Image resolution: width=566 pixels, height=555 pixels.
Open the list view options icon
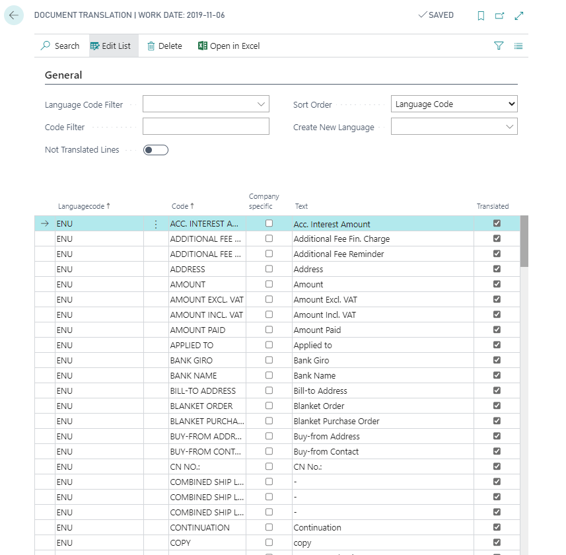(518, 46)
